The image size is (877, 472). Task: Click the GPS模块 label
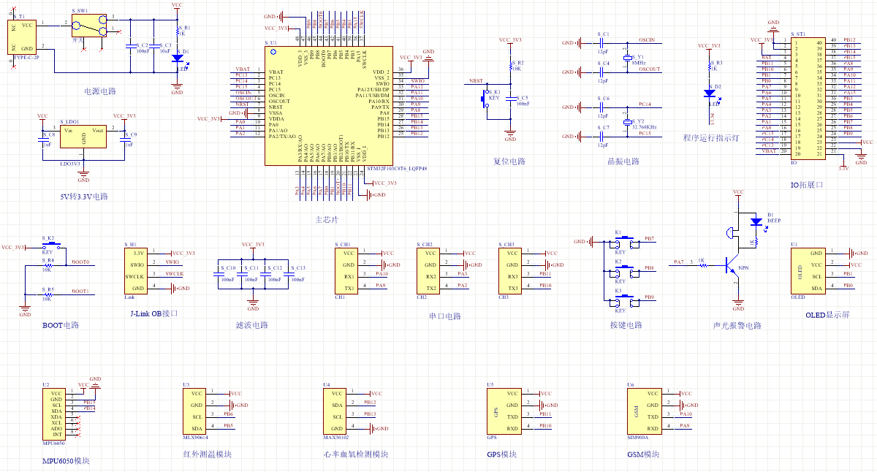pos(502,454)
